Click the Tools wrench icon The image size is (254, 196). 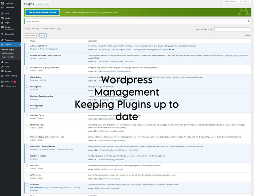click(x=2, y=67)
